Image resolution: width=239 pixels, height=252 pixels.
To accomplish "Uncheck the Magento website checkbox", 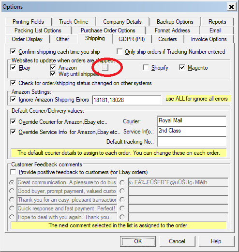I will tap(182, 68).
